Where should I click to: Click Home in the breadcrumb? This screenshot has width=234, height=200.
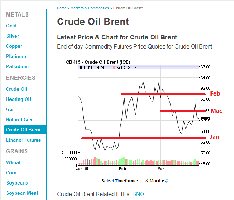(x=61, y=8)
